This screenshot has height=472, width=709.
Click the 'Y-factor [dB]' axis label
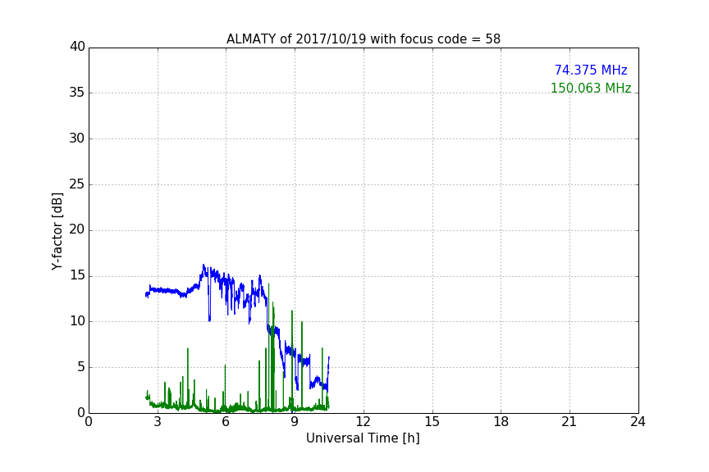tap(57, 231)
